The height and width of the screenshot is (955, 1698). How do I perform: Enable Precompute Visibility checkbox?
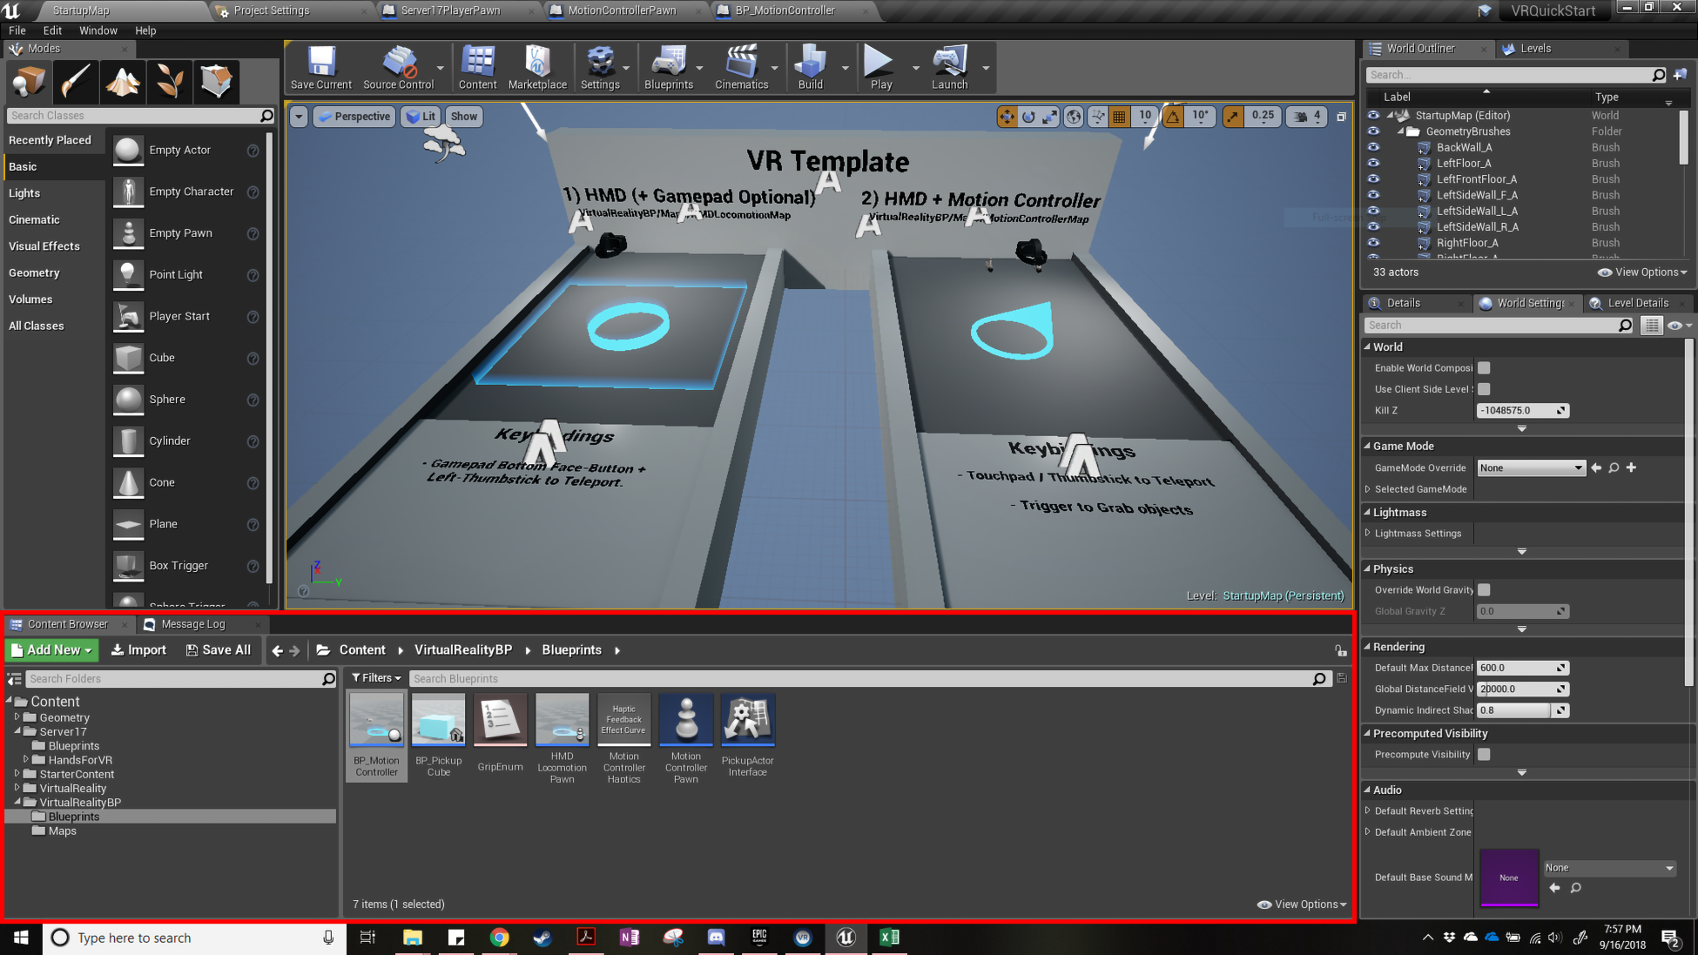coord(1484,755)
